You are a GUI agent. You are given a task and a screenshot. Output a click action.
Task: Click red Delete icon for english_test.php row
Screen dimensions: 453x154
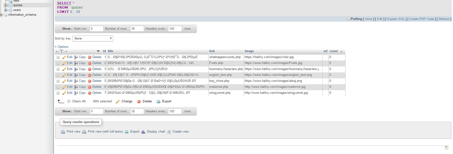click(89, 75)
